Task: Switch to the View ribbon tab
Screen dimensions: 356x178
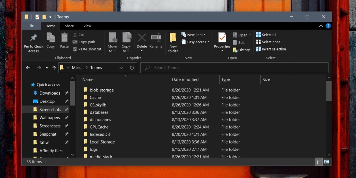Action: coord(87,26)
